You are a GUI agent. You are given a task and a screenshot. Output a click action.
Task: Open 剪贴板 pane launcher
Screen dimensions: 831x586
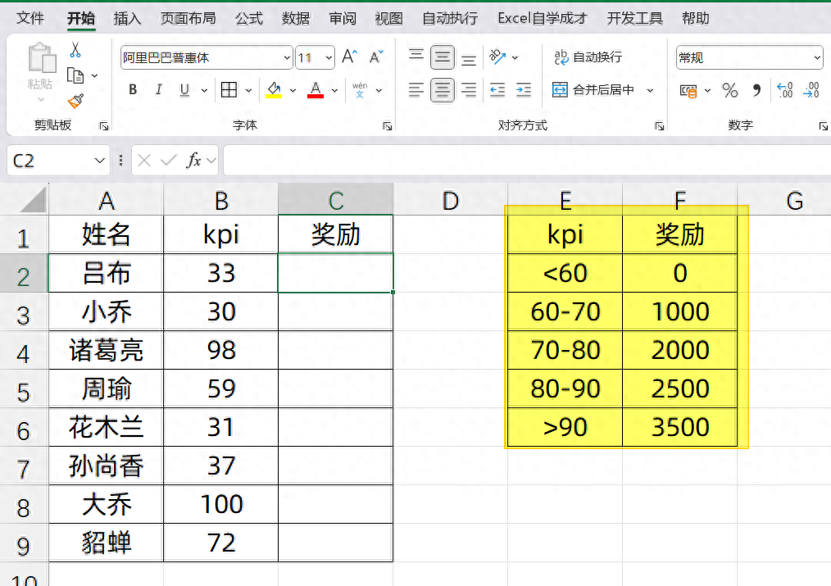[104, 126]
